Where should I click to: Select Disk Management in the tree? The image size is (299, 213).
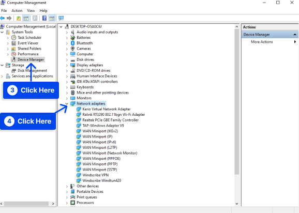pyautogui.click(x=32, y=70)
